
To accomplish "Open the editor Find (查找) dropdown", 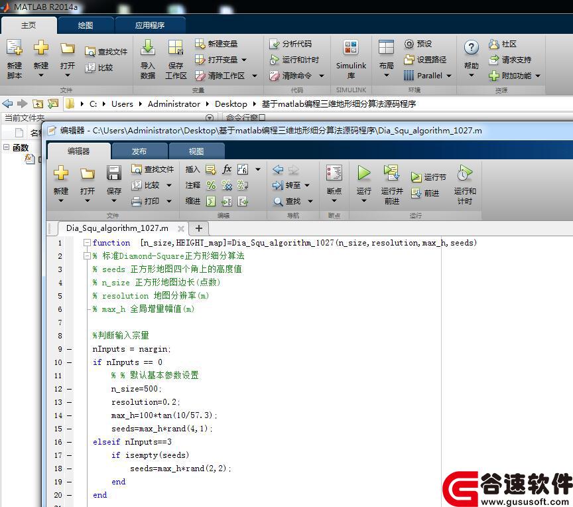I will (x=310, y=202).
